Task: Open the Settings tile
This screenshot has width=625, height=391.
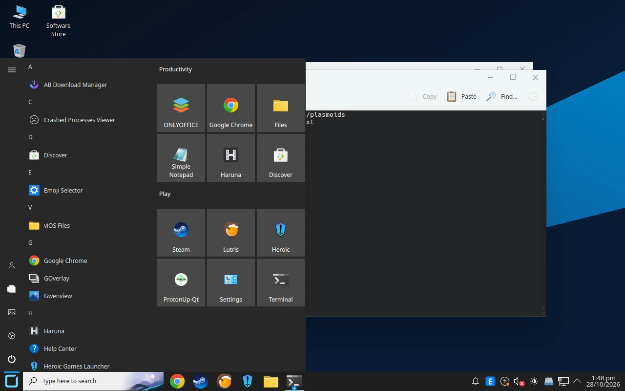Action: (x=231, y=282)
